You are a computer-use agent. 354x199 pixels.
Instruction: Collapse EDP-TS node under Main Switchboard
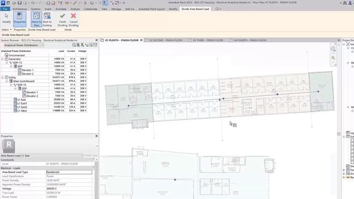point(11,85)
